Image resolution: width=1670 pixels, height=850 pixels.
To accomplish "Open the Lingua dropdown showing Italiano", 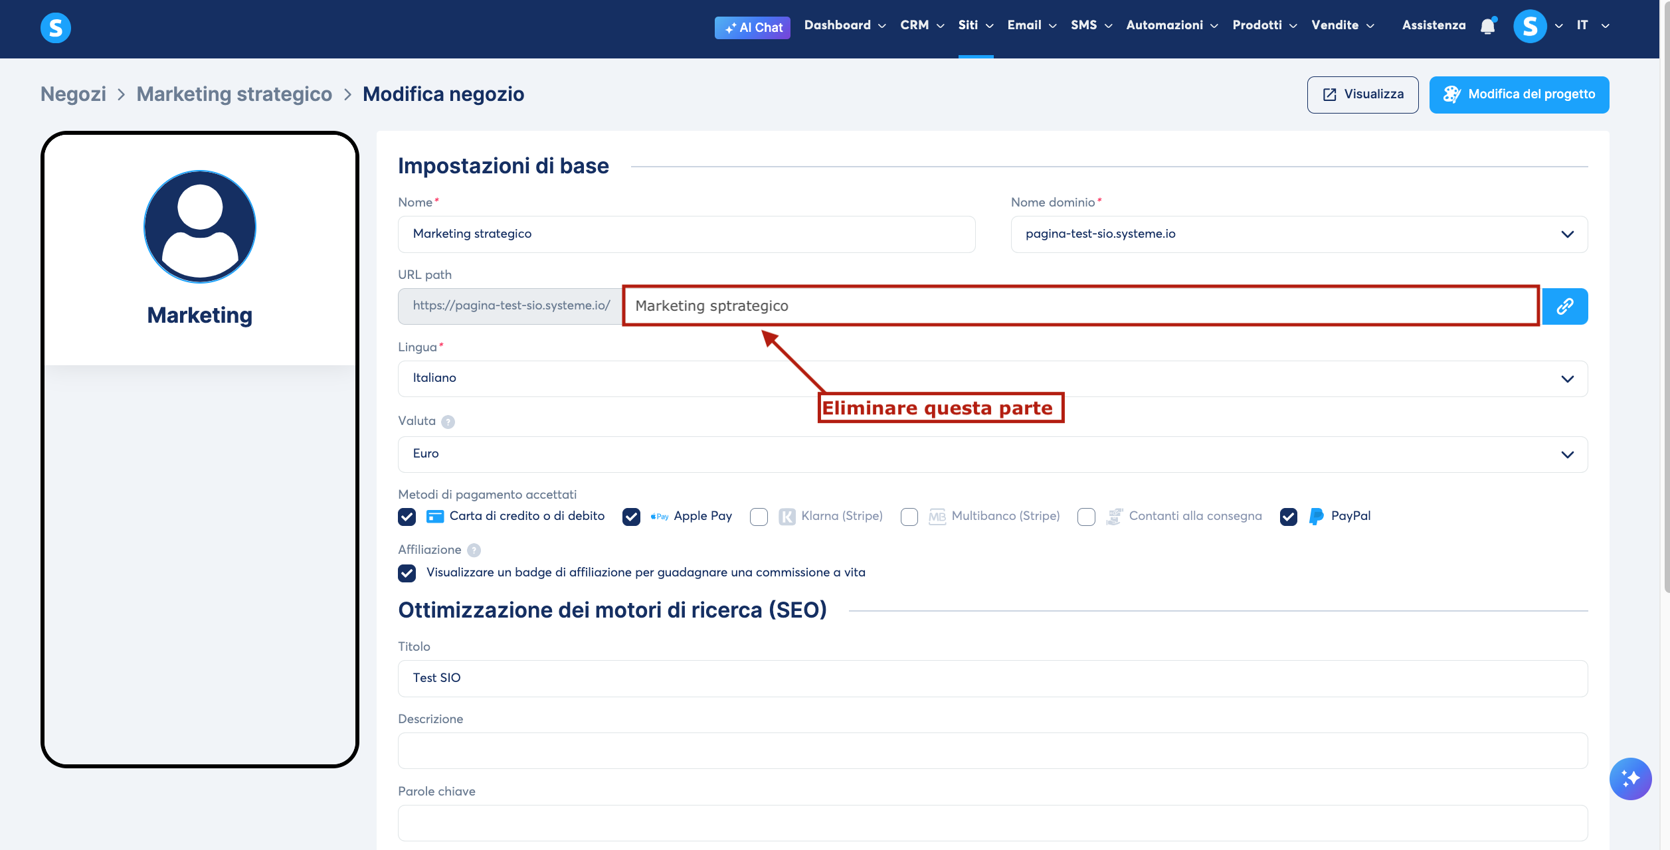I will click(993, 379).
